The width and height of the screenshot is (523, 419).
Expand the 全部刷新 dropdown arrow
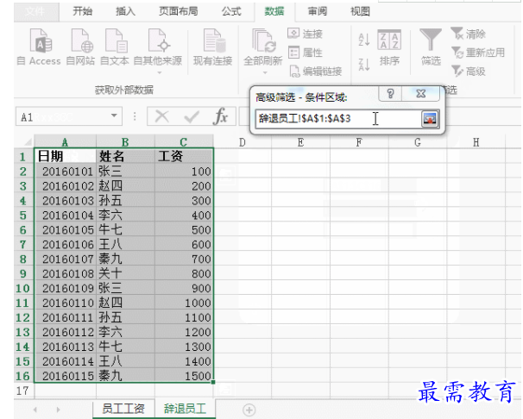coord(264,72)
